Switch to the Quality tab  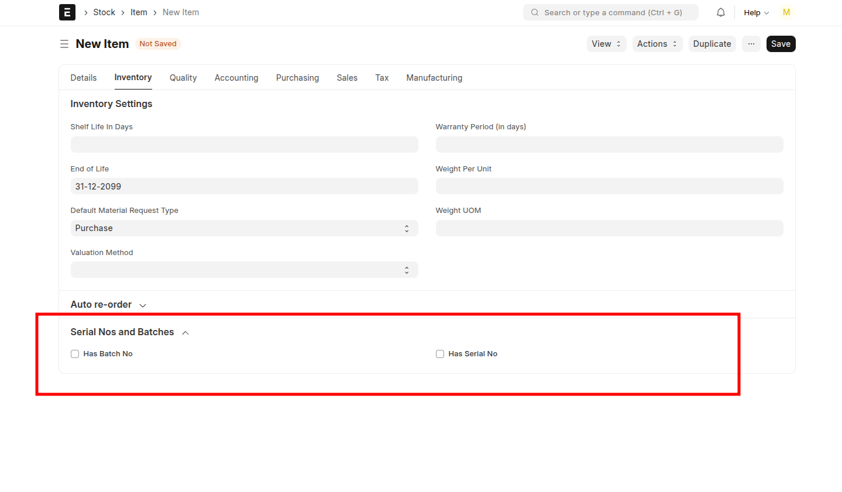[x=183, y=78]
